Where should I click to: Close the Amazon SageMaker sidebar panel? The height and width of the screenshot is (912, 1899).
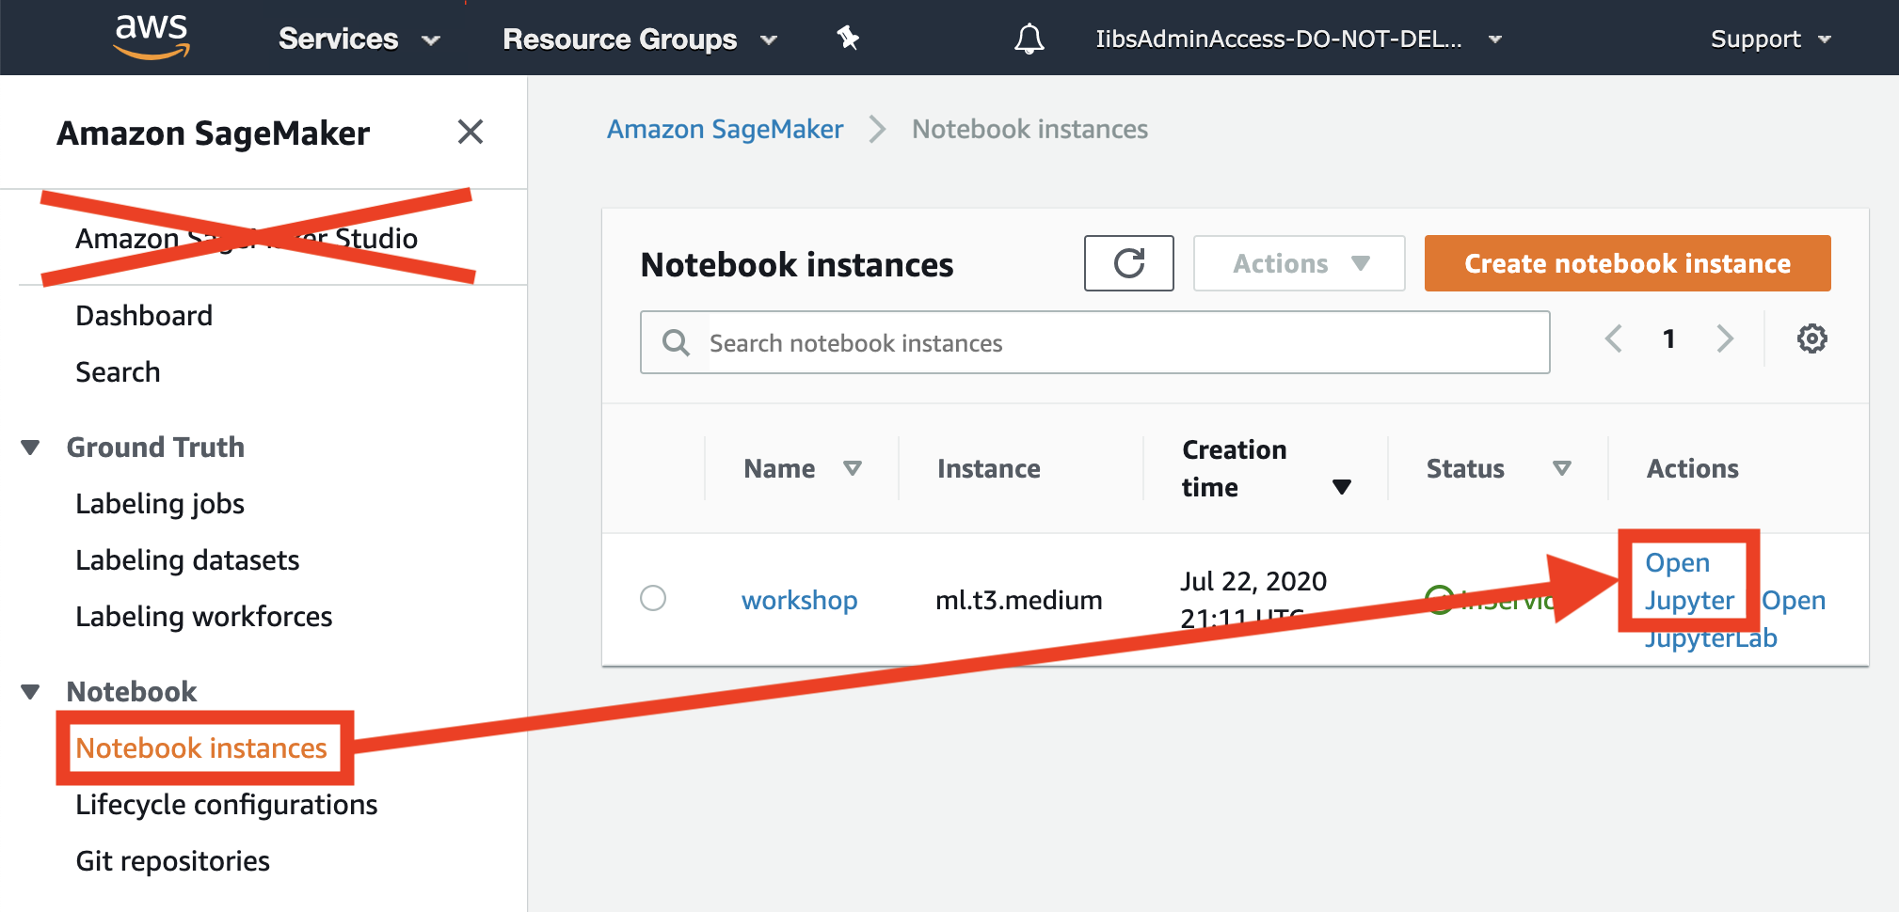coord(471,132)
